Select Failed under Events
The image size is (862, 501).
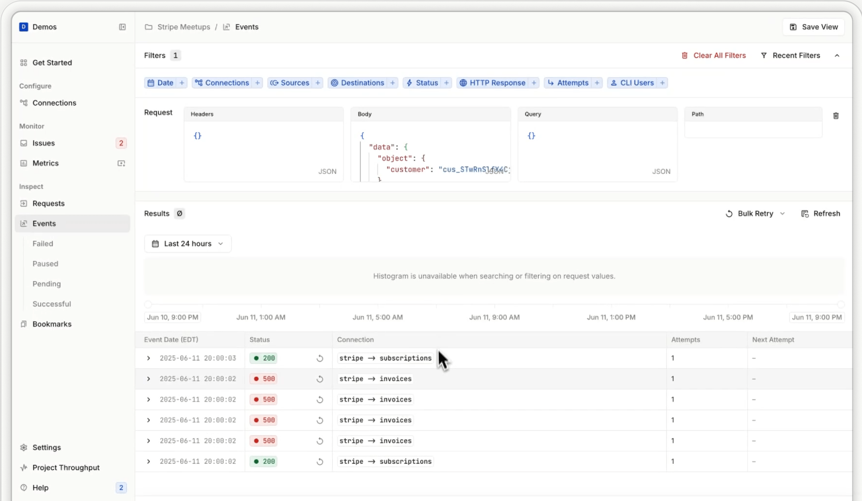coord(43,243)
